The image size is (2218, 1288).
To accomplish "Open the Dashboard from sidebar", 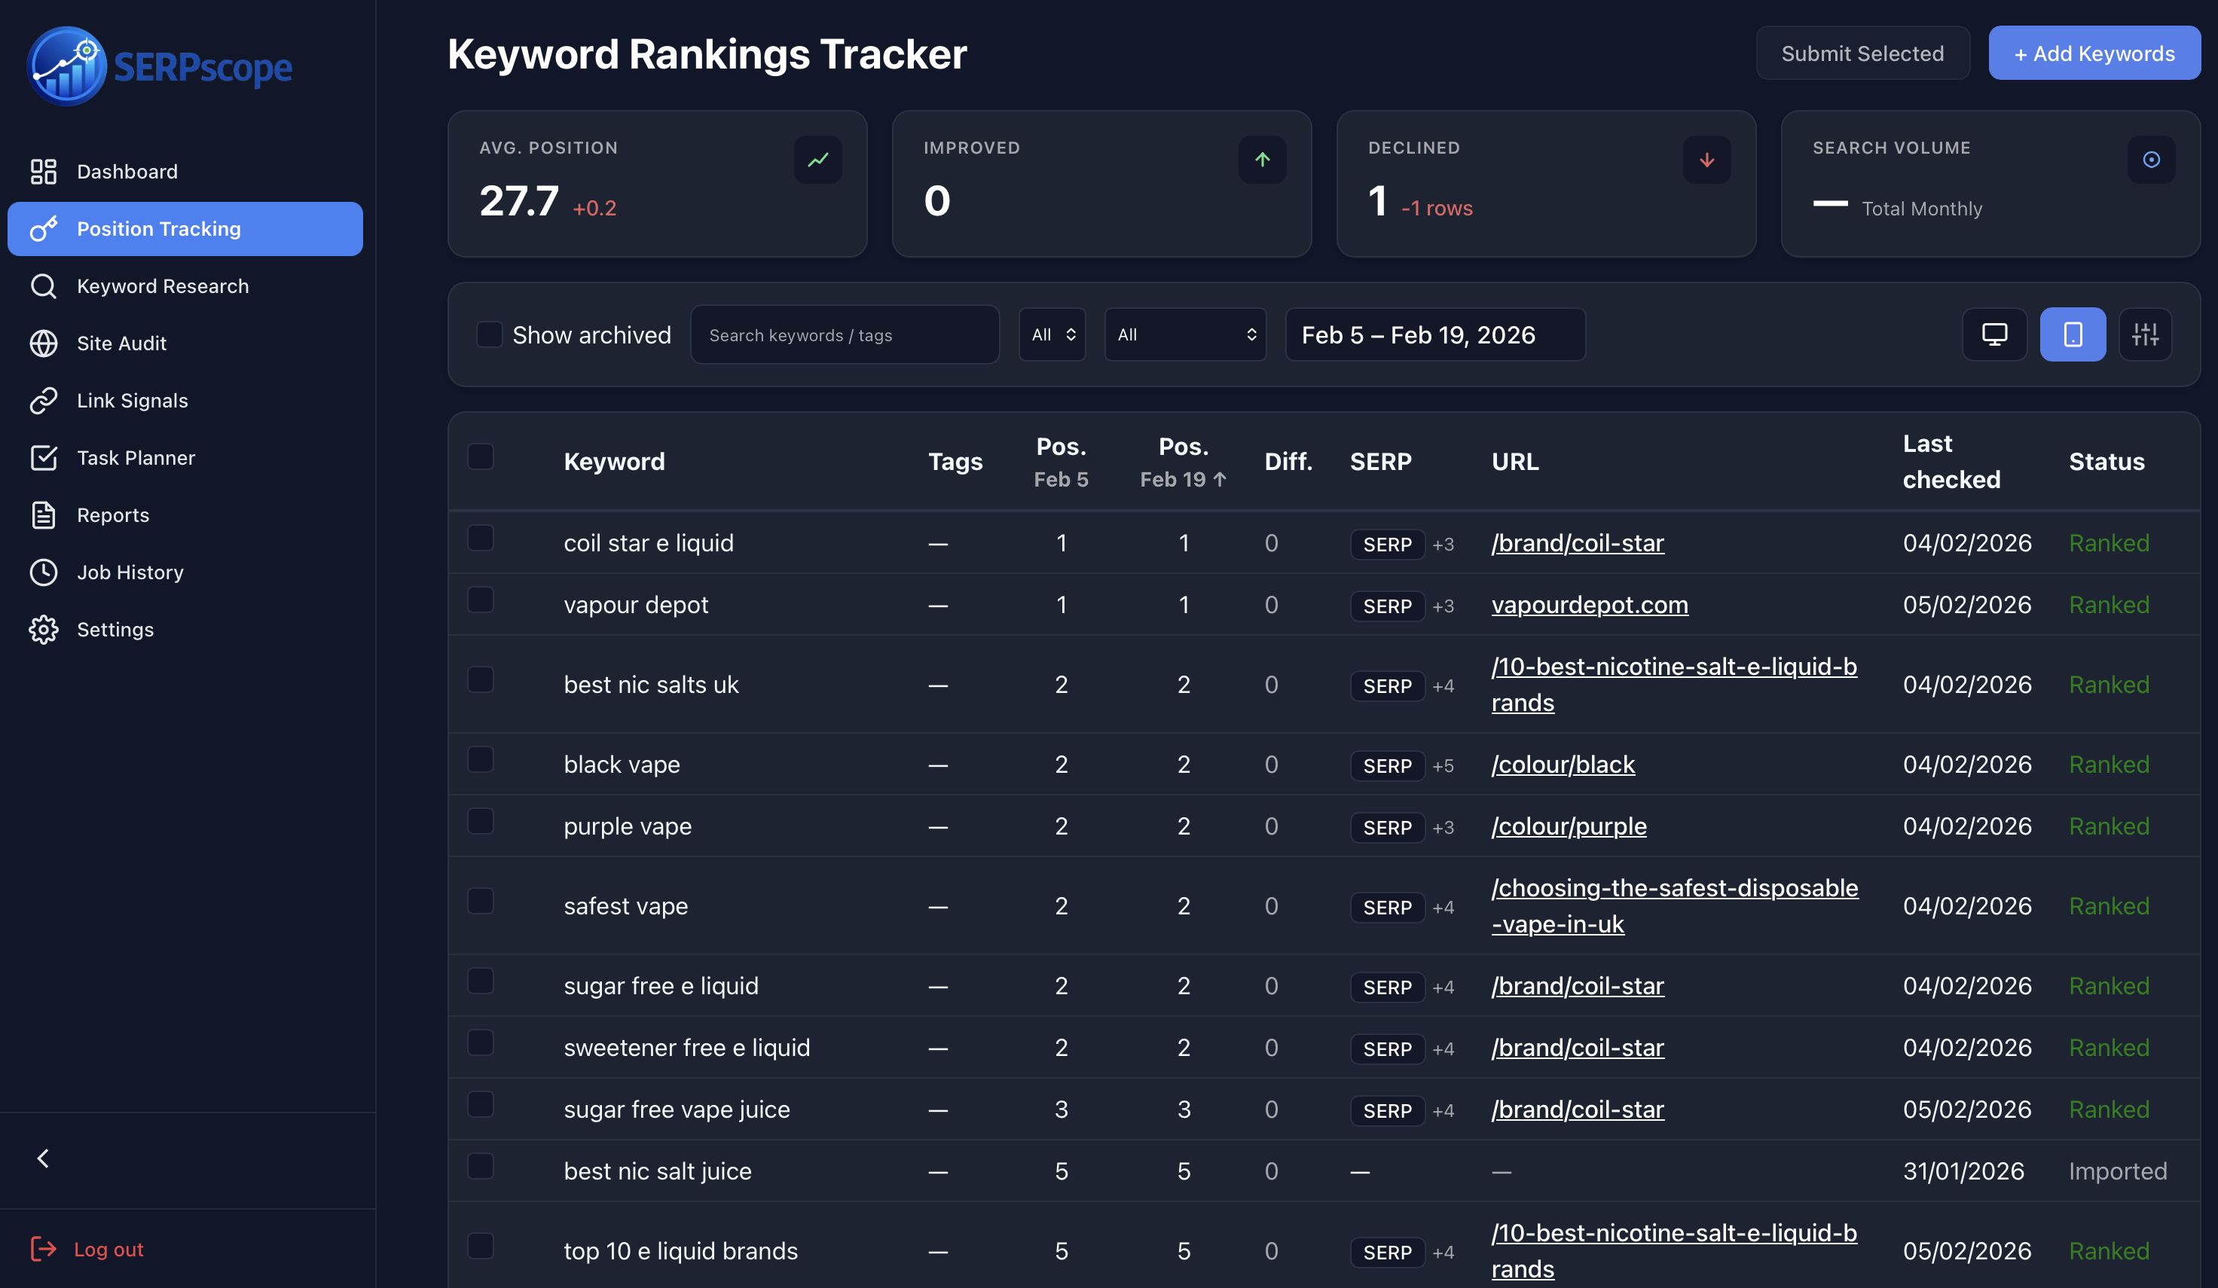I will 127,171.
